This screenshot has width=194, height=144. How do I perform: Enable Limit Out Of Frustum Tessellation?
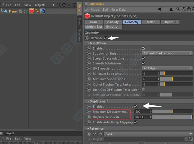pyautogui.click(x=144, y=89)
